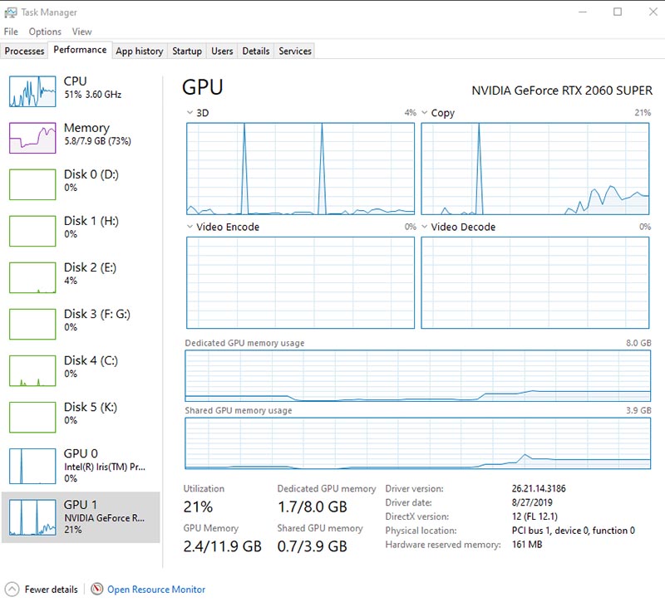The image size is (665, 602).
Task: Click the NVIDIA GeForce RTX 2060 SUPER title
Action: (x=562, y=91)
